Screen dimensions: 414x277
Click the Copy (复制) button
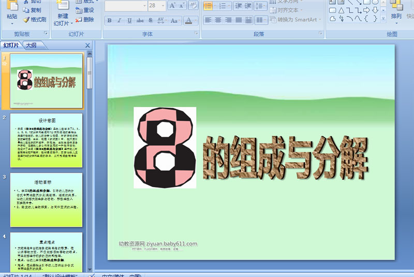tap(32, 10)
